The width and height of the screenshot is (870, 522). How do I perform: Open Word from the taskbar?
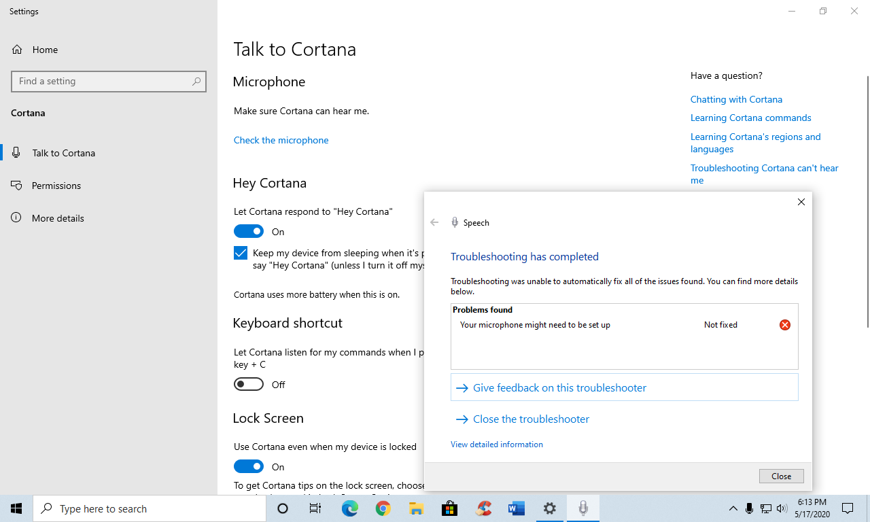[x=517, y=508]
